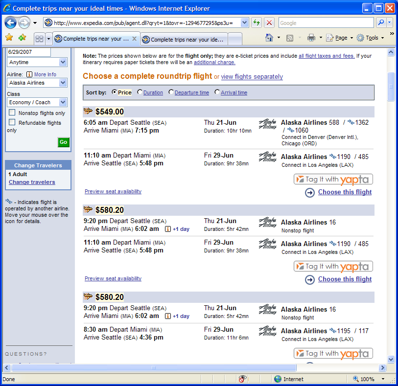The image size is (398, 386).
Task: Click the horizontal scrollbar thumb
Action: [x=154, y=367]
